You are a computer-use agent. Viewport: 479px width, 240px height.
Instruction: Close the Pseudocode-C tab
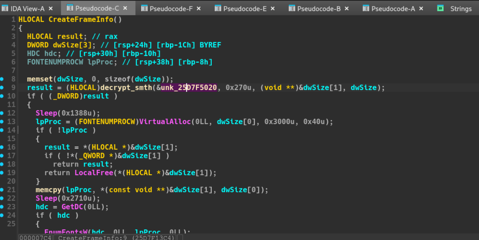click(x=125, y=8)
